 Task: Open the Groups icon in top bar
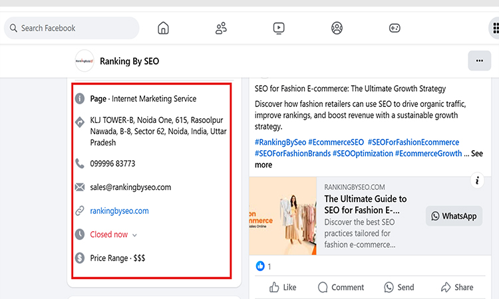coord(337,28)
